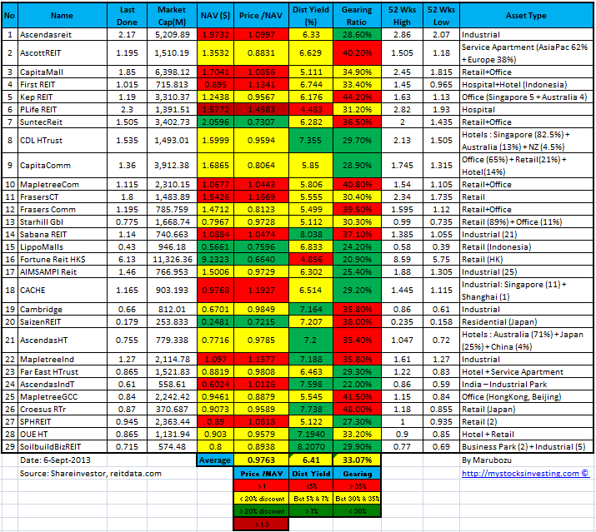Click CDL HTrust dist yield 7.355
The height and width of the screenshot is (532, 596).
311,141
